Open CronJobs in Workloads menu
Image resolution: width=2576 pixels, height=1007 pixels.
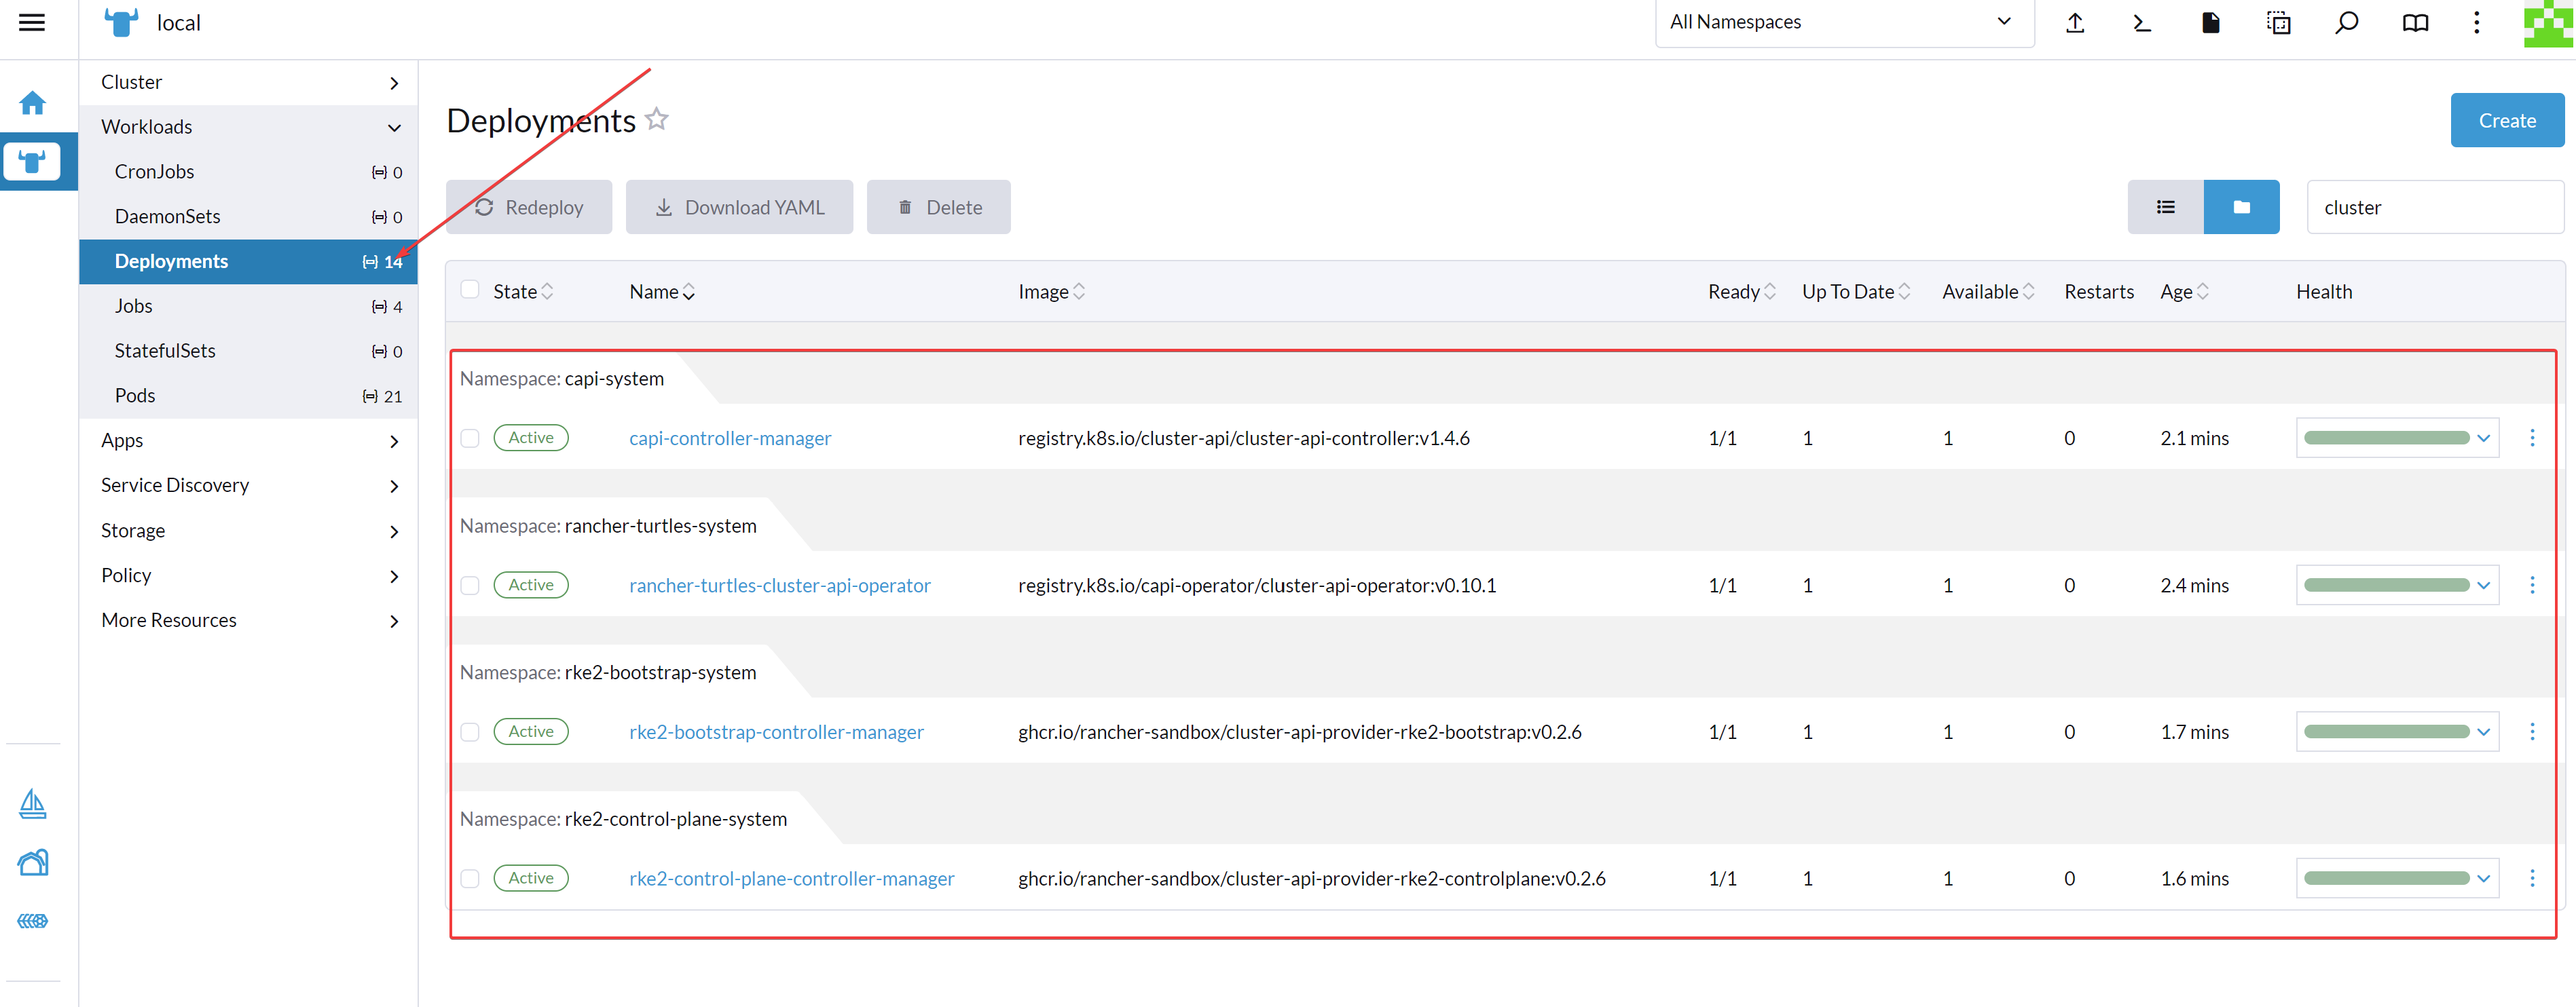pos(249,172)
